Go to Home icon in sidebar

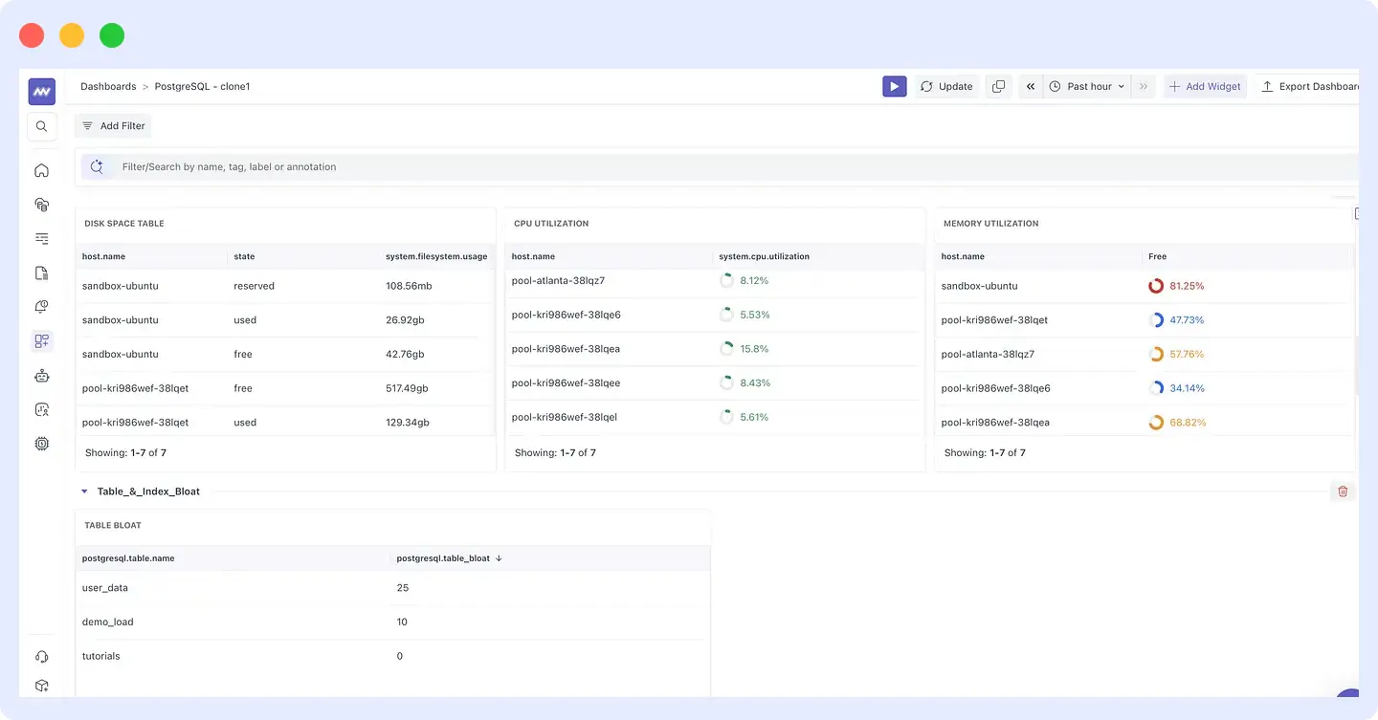pyautogui.click(x=41, y=170)
